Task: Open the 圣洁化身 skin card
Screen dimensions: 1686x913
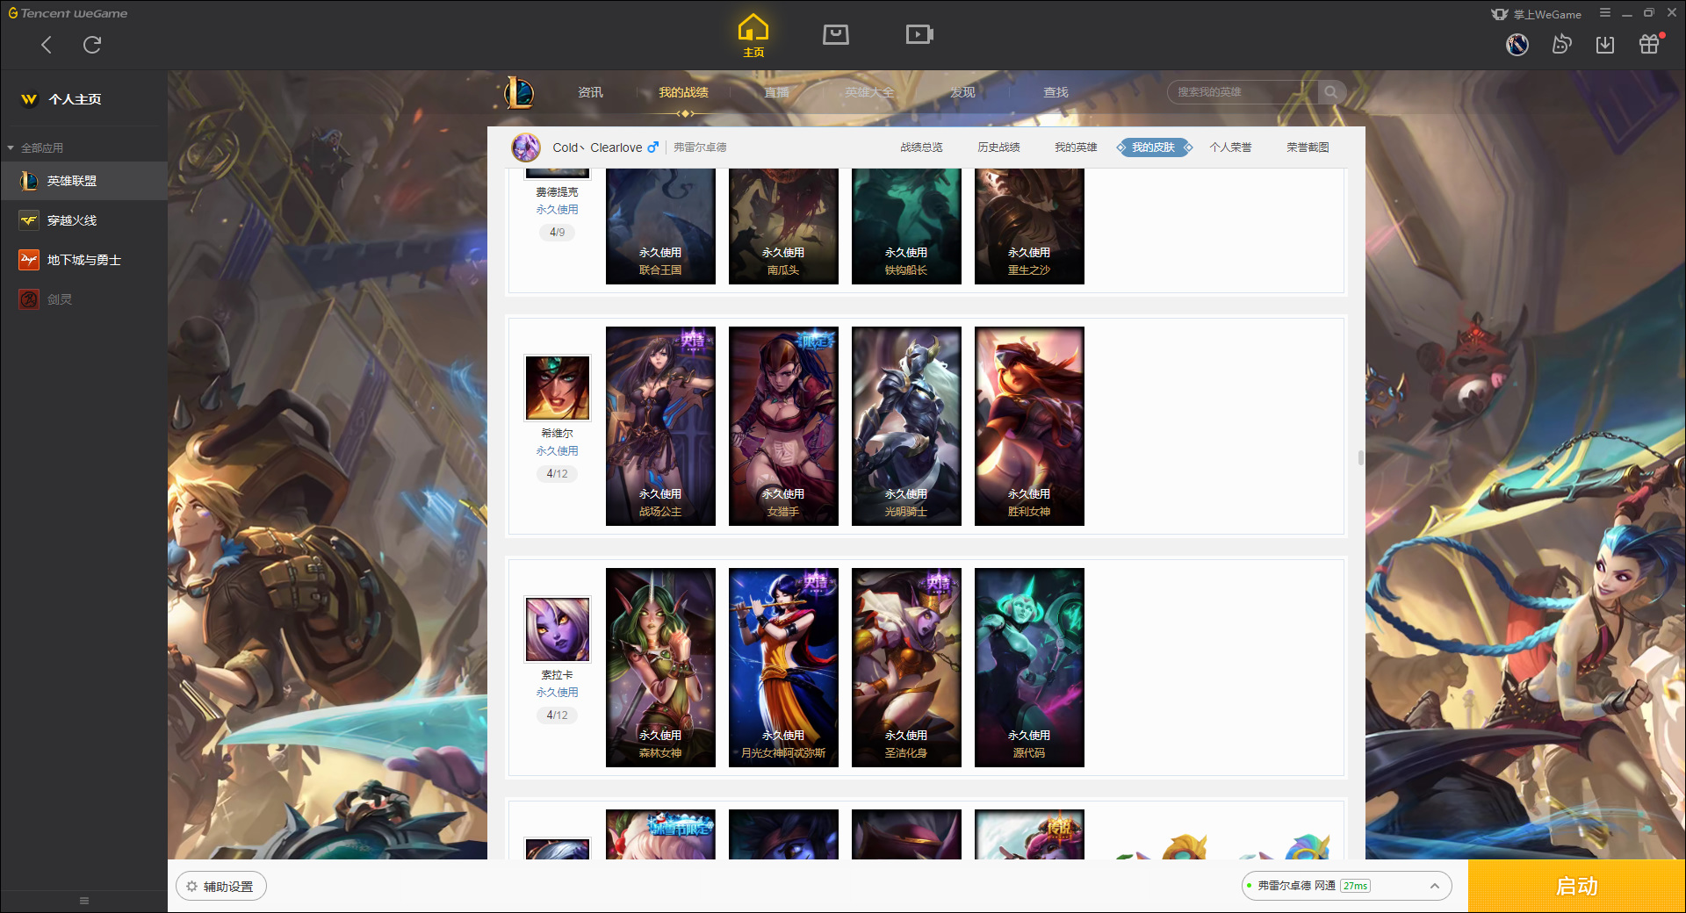Action: (x=906, y=667)
